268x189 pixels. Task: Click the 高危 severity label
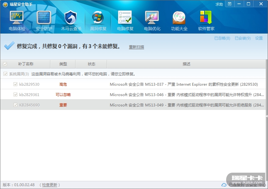(63, 84)
